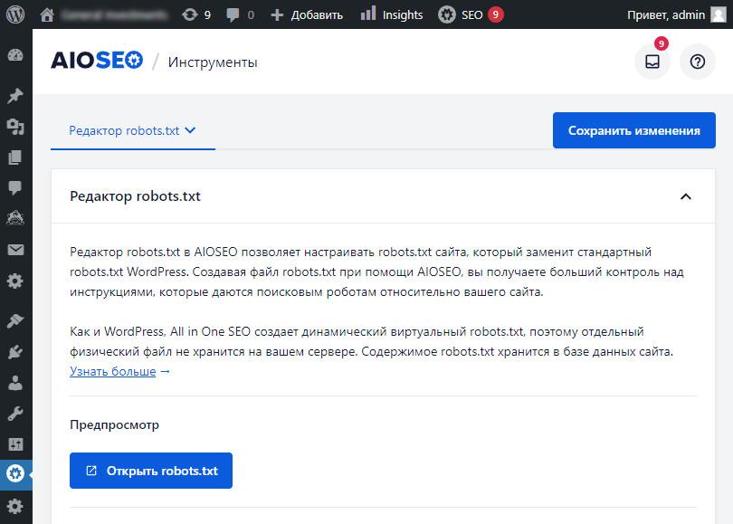Image resolution: width=733 pixels, height=524 pixels.
Task: Click the Инструменты breadcrumb text
Action: coord(213,62)
